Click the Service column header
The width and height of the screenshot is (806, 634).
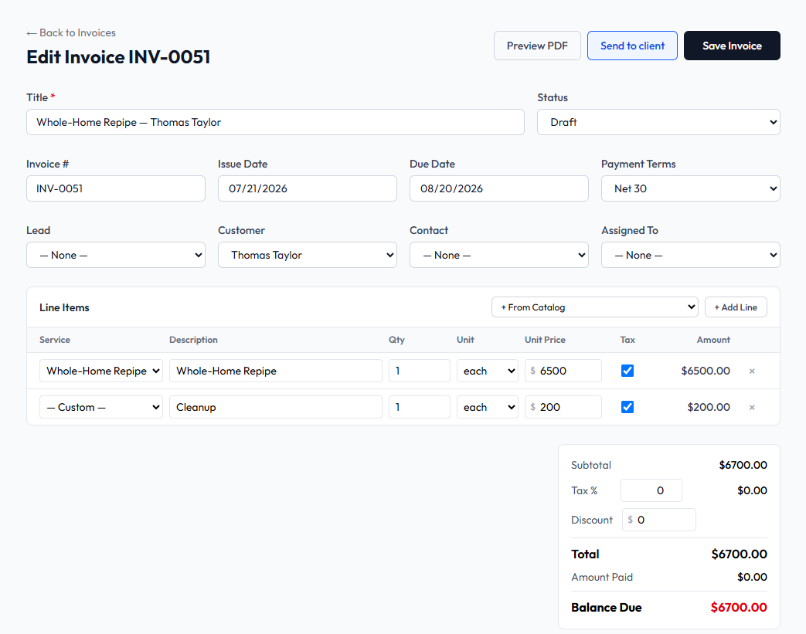point(55,340)
